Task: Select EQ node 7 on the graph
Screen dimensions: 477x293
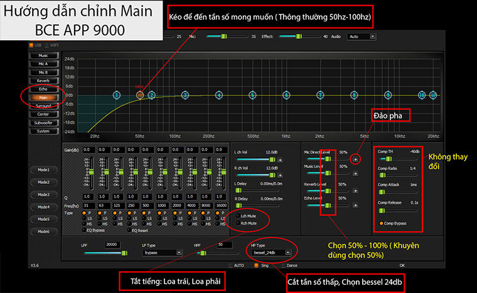Action: point(319,95)
